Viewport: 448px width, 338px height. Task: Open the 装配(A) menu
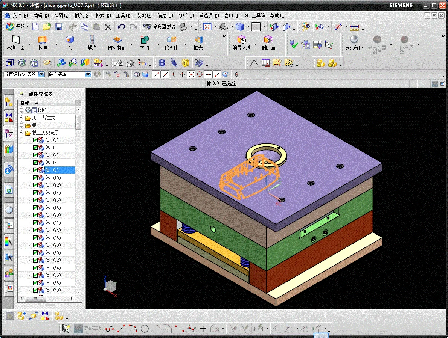click(144, 15)
